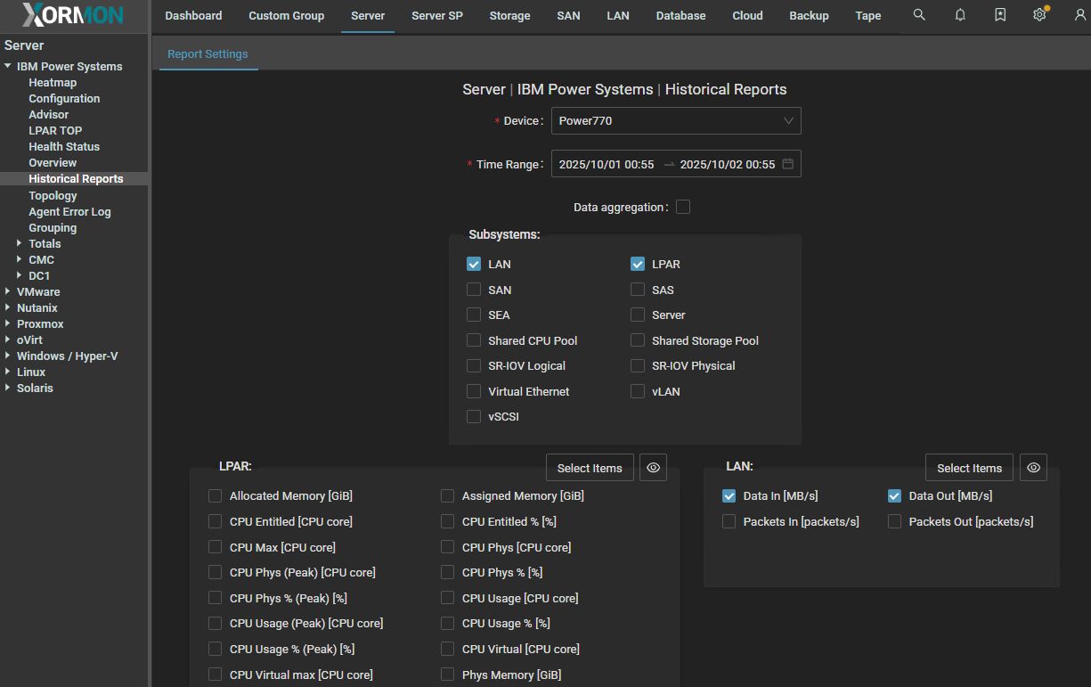Open the Report Settings tab
Screen dimensions: 1091x687
pos(208,54)
